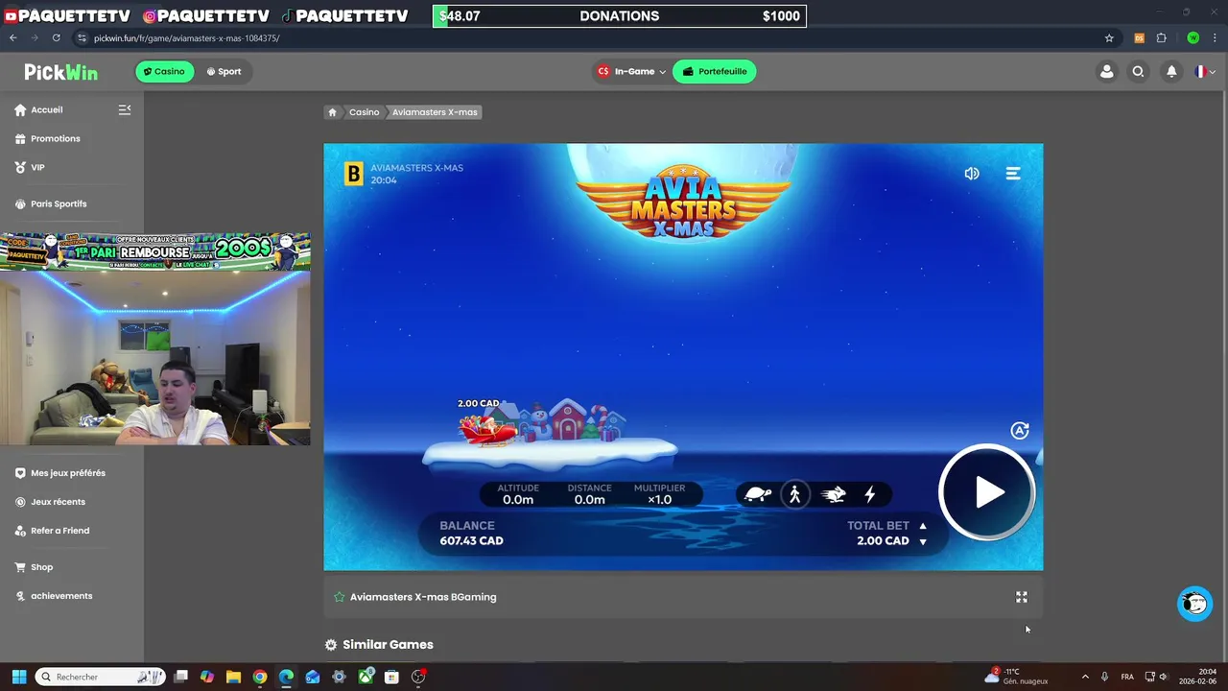This screenshot has width=1228, height=691.
Task: Click the PickWin logo
Action: (x=60, y=72)
